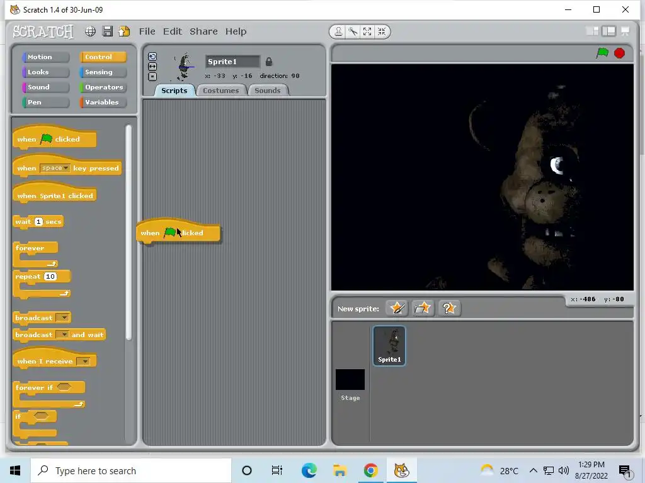Click the blocks palette scrollbar
645x483 pixels.
pyautogui.click(x=128, y=233)
